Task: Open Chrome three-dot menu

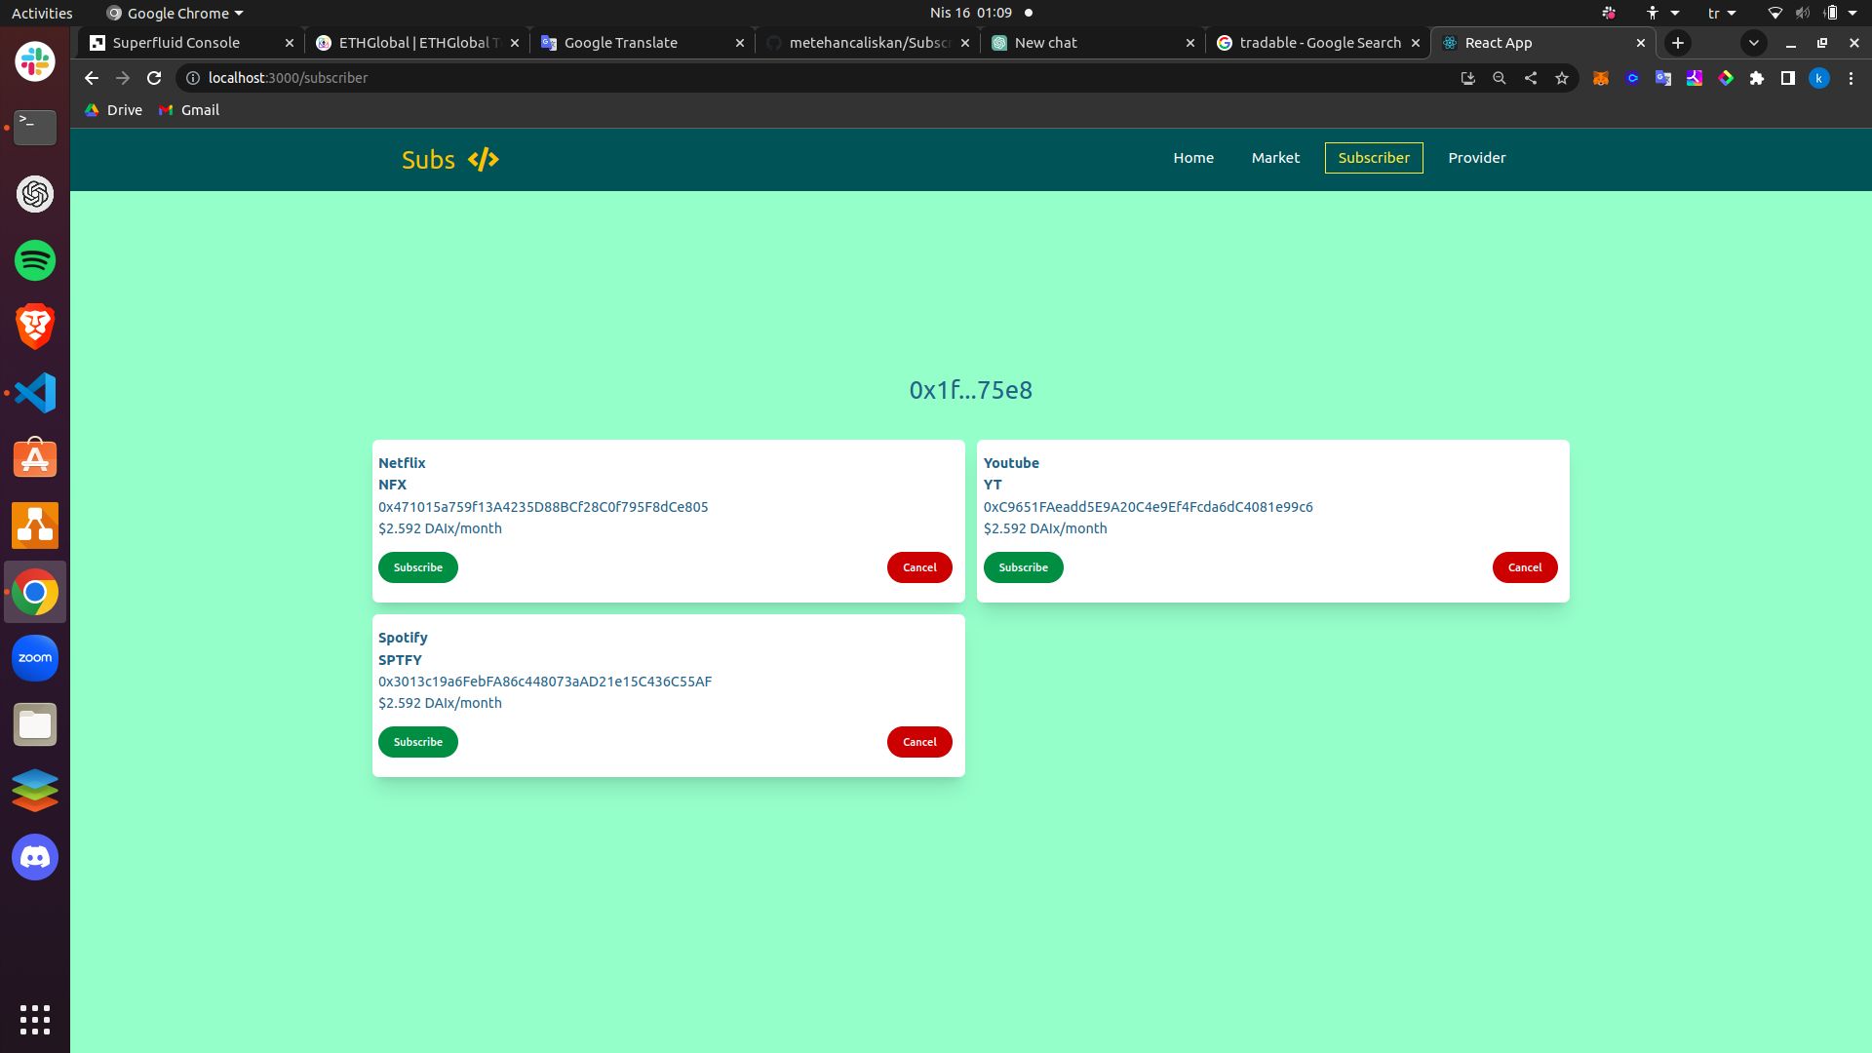Action: pos(1851,78)
